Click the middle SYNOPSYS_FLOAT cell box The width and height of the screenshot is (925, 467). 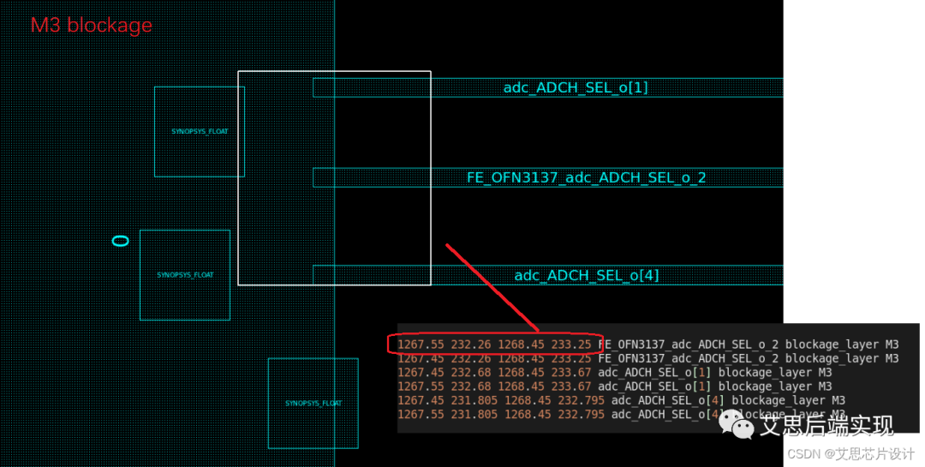(x=185, y=275)
